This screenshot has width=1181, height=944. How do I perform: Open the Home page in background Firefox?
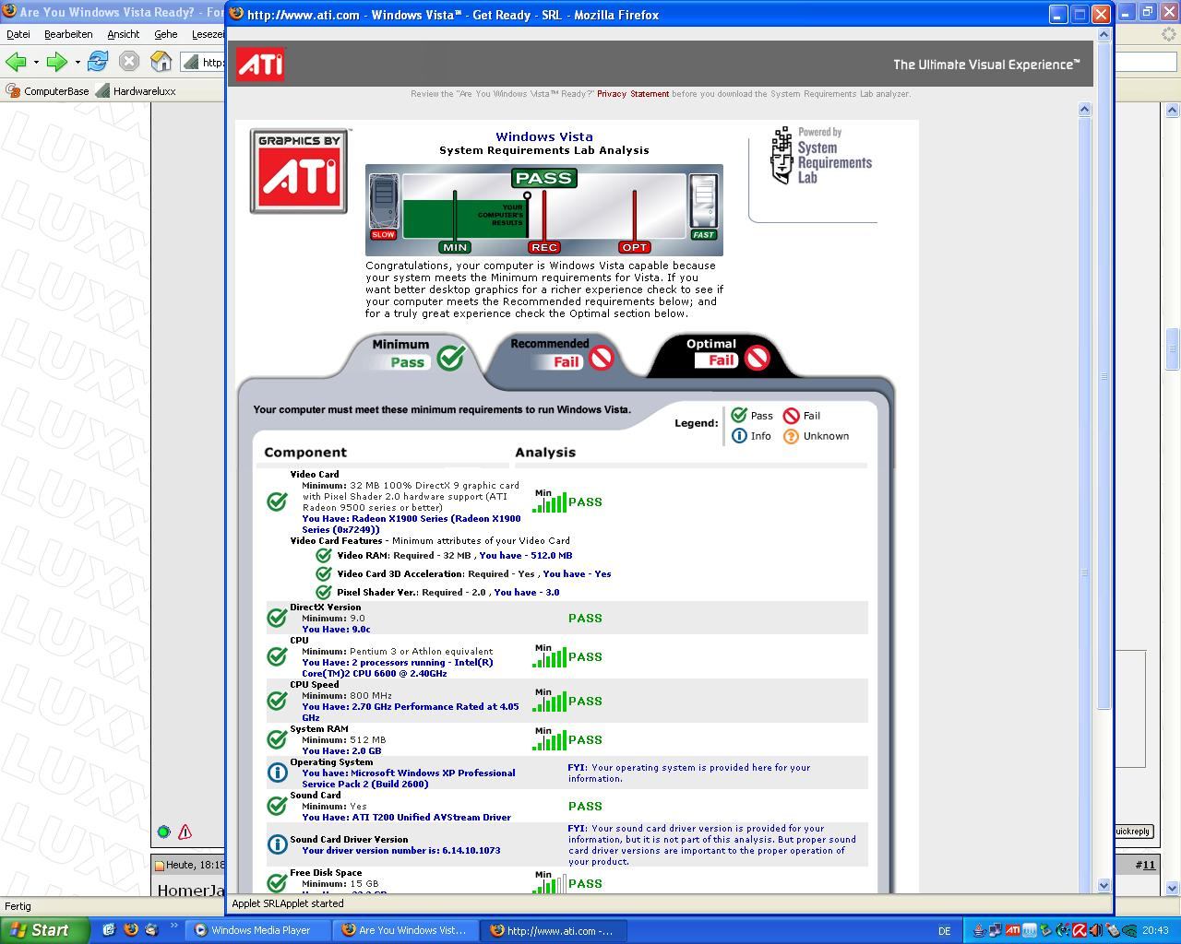tap(161, 62)
